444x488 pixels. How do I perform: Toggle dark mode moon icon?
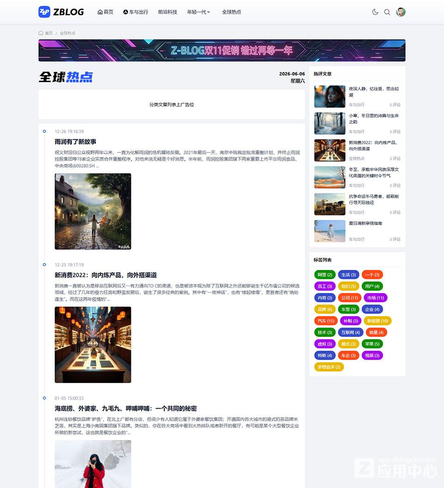tap(375, 12)
